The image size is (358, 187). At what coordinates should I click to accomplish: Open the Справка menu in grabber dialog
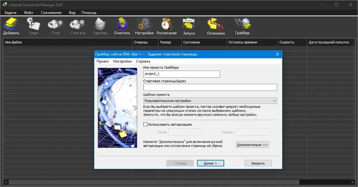143,61
